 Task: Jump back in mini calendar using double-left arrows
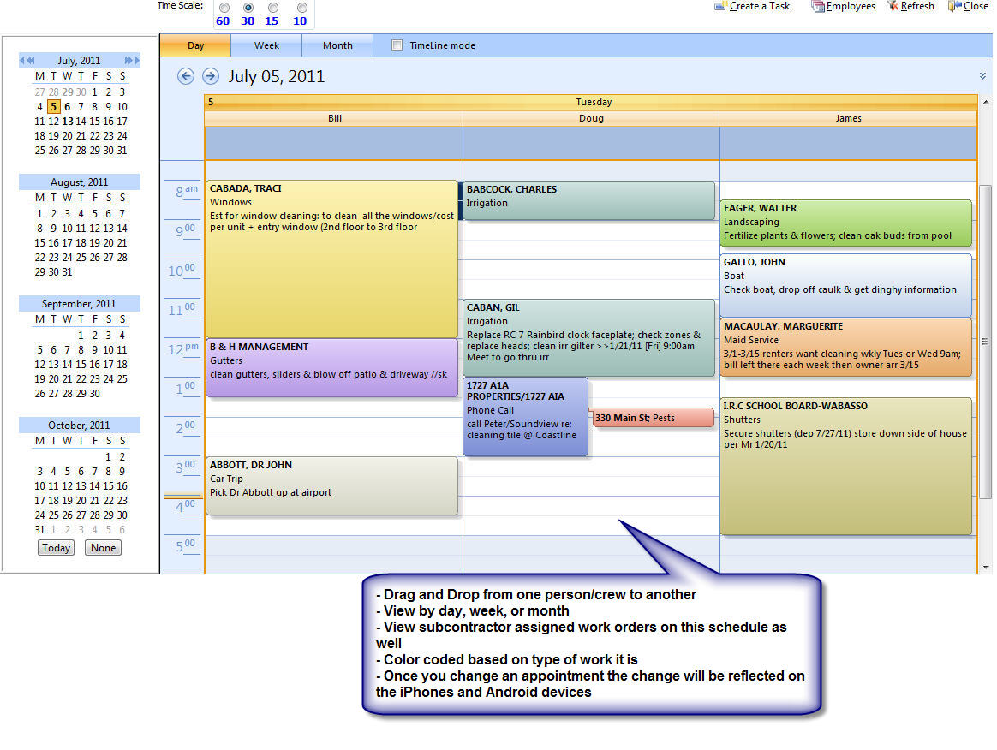pyautogui.click(x=27, y=61)
